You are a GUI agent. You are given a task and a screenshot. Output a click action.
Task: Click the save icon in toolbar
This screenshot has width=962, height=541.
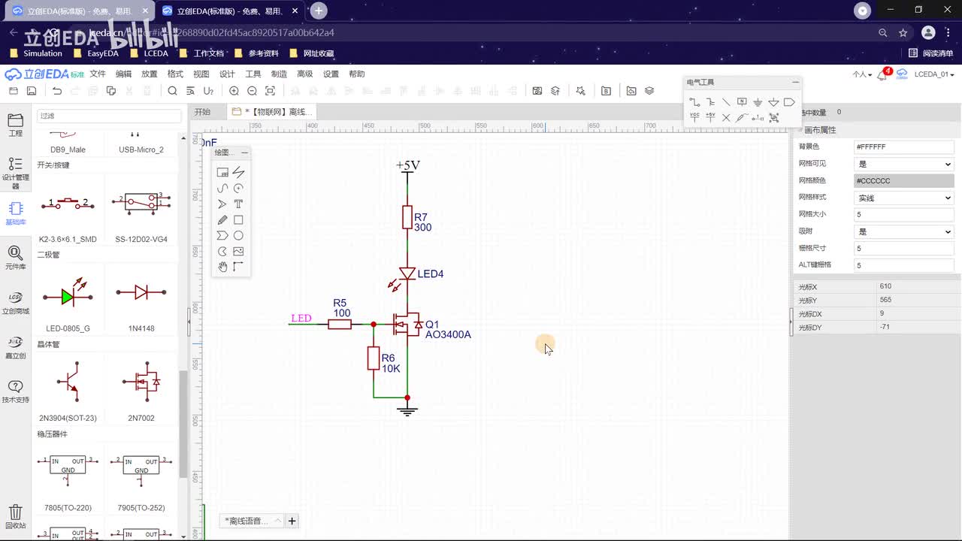click(32, 91)
